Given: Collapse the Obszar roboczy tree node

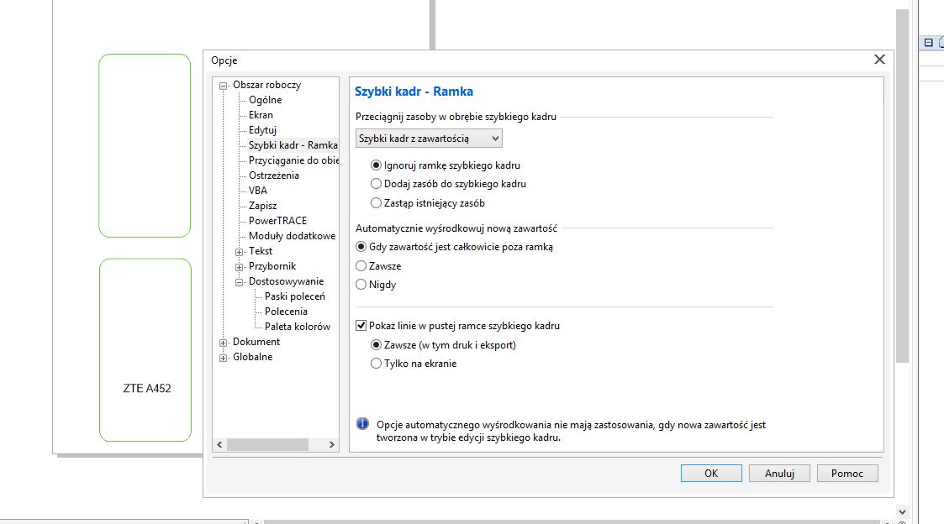Looking at the screenshot, I should click(224, 85).
